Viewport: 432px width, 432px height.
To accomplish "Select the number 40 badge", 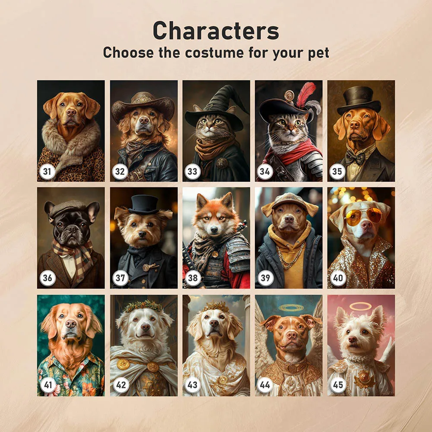I will tap(338, 278).
